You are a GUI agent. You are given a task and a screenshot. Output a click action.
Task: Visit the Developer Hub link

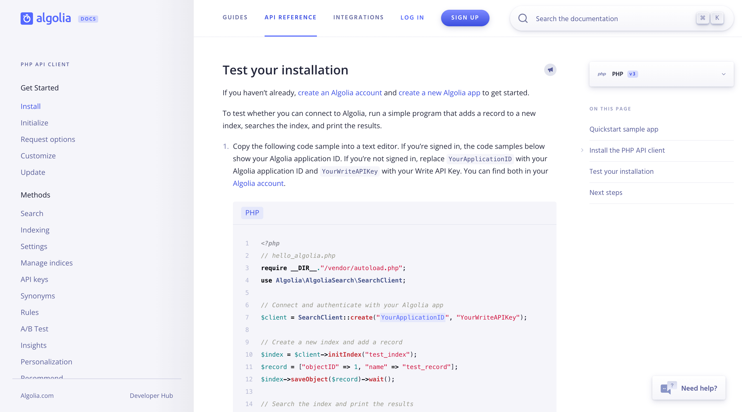(x=151, y=396)
